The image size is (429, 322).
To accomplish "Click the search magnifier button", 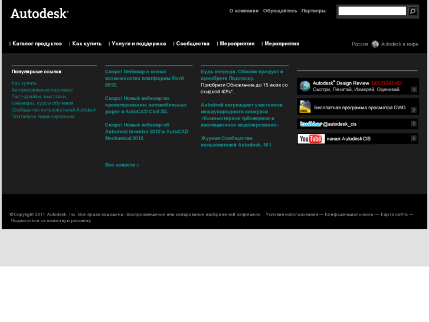I will click(412, 11).
